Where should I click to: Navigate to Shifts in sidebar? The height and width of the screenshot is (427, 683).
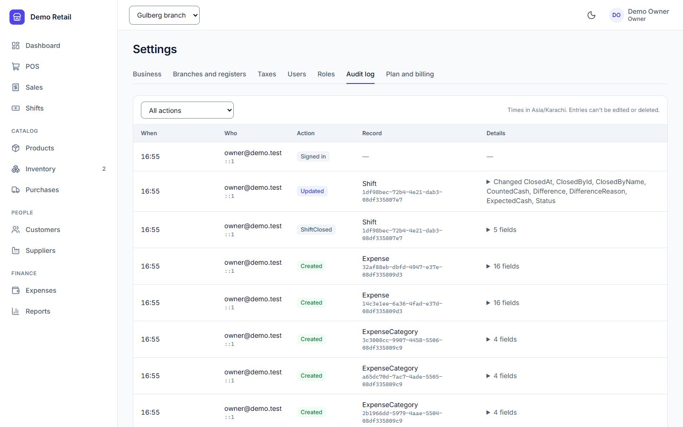pyautogui.click(x=59, y=108)
